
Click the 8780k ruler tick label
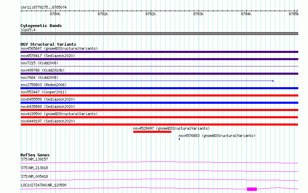55,14
